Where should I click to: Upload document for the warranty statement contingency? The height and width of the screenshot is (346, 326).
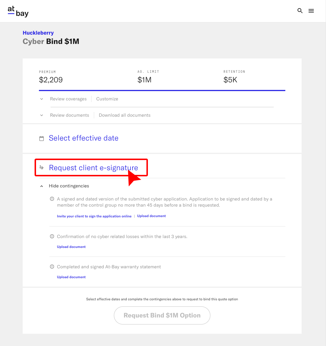(x=71, y=277)
